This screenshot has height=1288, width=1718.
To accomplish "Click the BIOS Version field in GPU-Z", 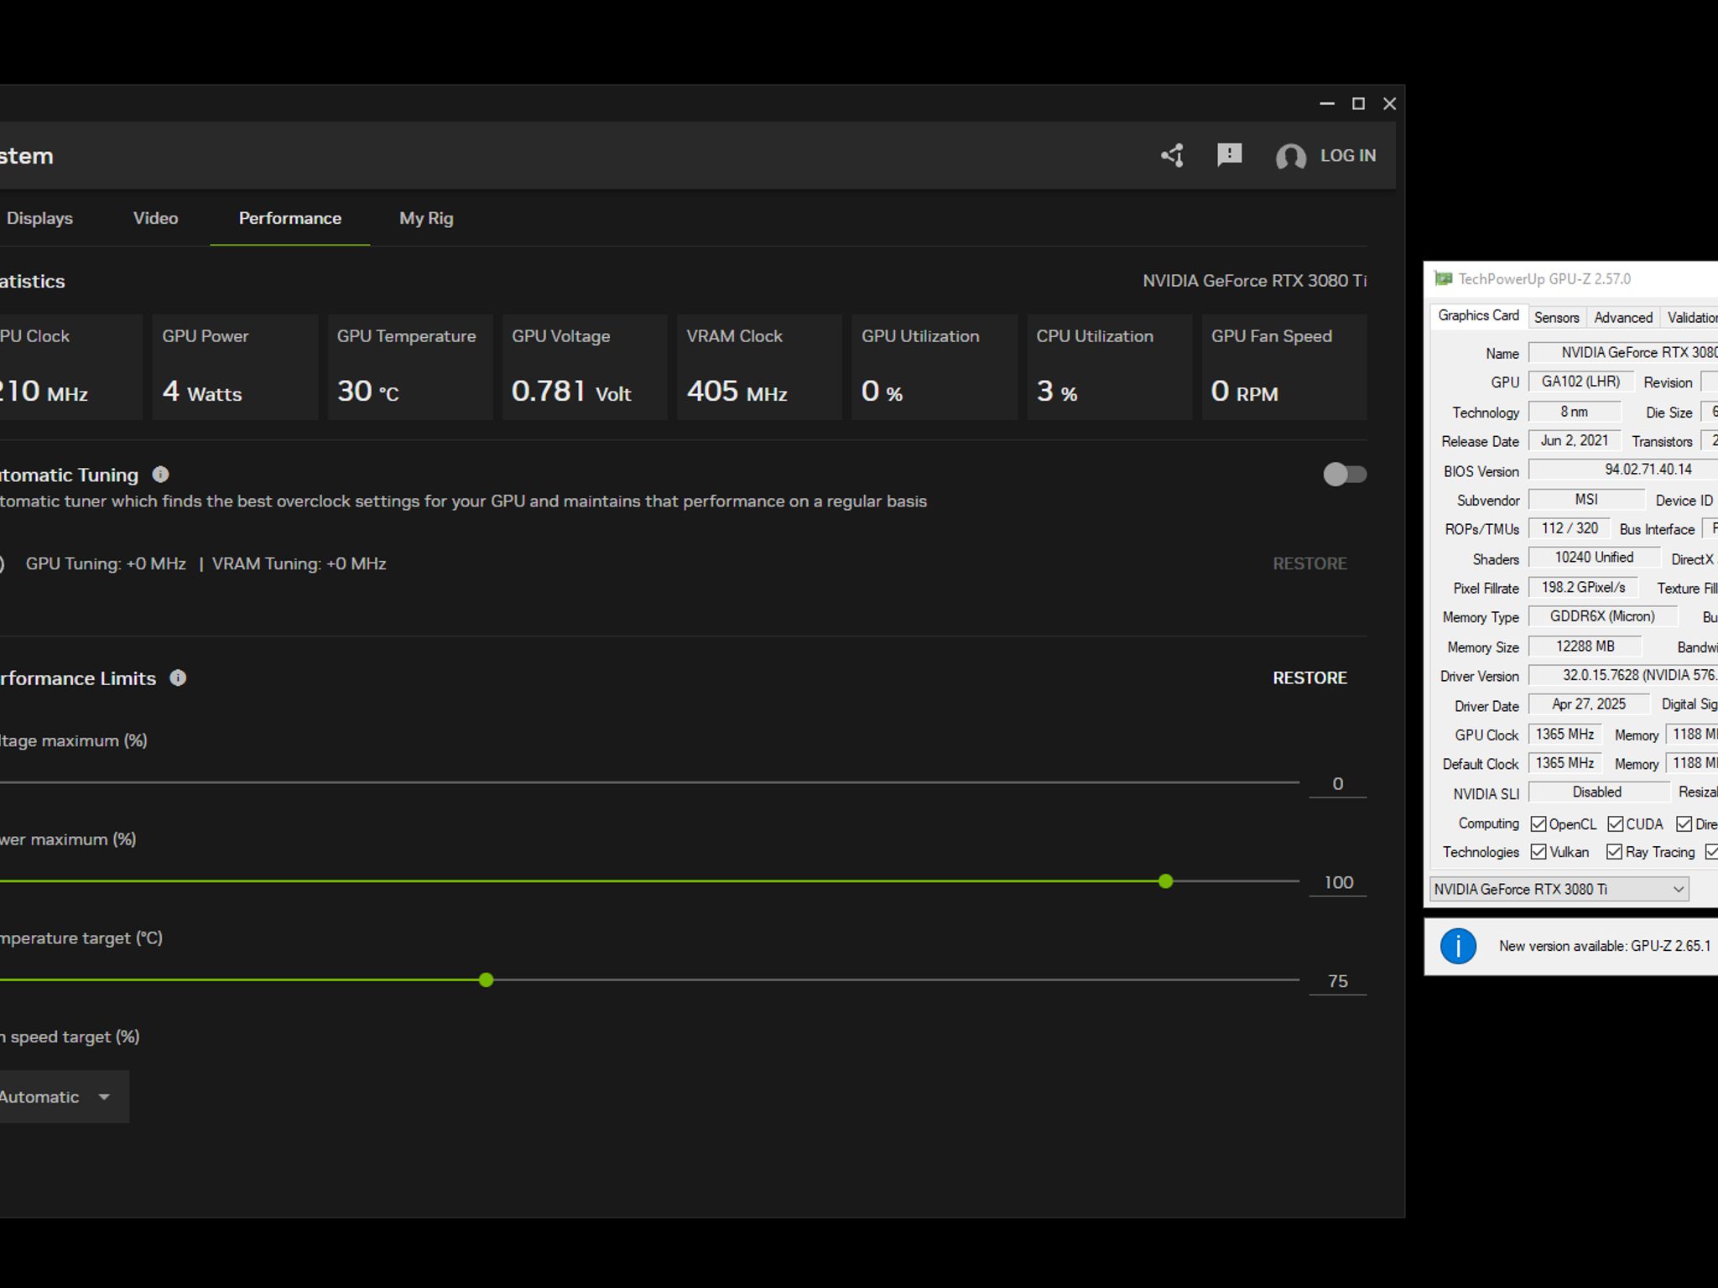I will tap(1623, 470).
